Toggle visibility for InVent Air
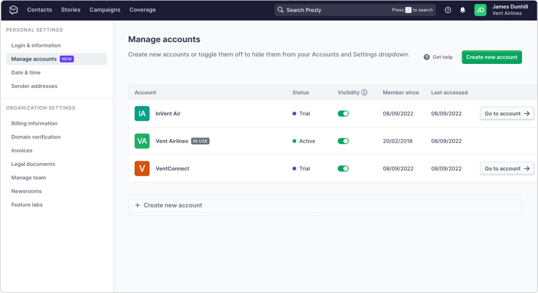The width and height of the screenshot is (538, 293). click(x=343, y=113)
